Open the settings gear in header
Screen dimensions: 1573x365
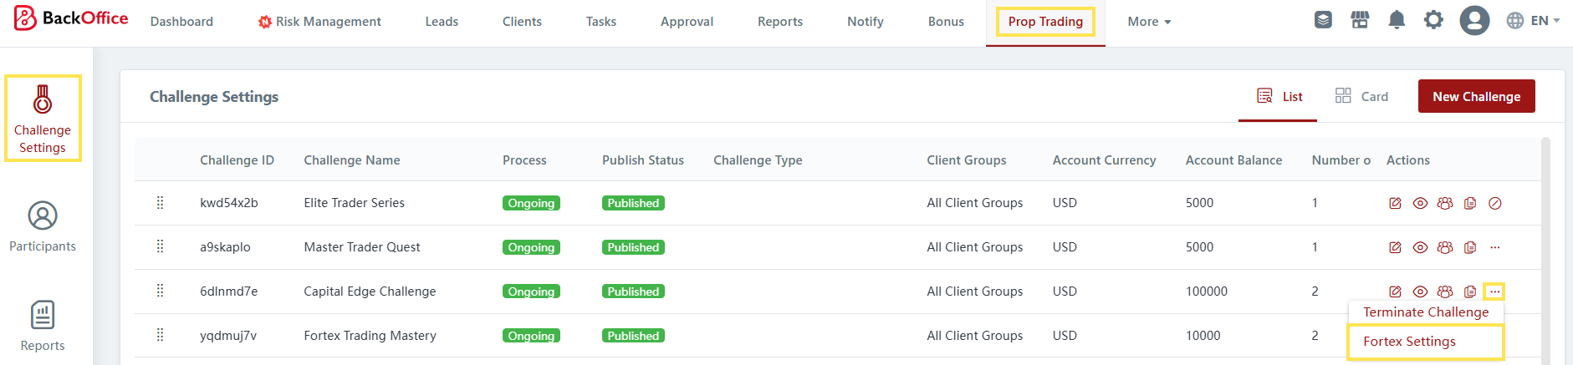(1433, 20)
